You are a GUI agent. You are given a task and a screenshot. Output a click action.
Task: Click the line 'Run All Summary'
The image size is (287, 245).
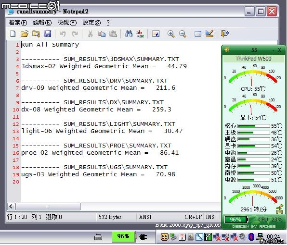(50, 45)
